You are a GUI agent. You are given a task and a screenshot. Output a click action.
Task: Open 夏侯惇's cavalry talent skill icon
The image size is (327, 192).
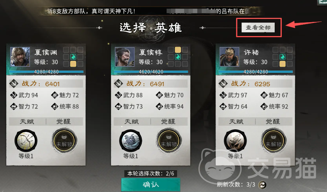(x=130, y=141)
